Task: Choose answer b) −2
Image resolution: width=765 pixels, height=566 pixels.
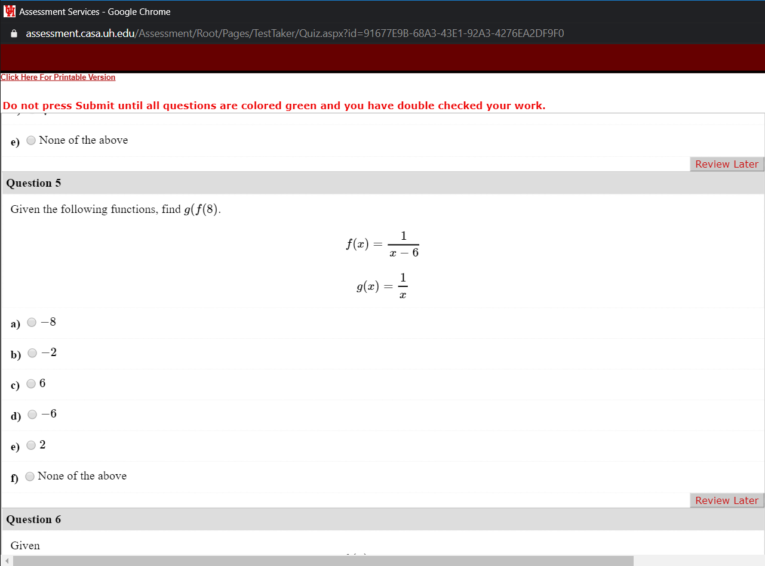Action: point(32,352)
